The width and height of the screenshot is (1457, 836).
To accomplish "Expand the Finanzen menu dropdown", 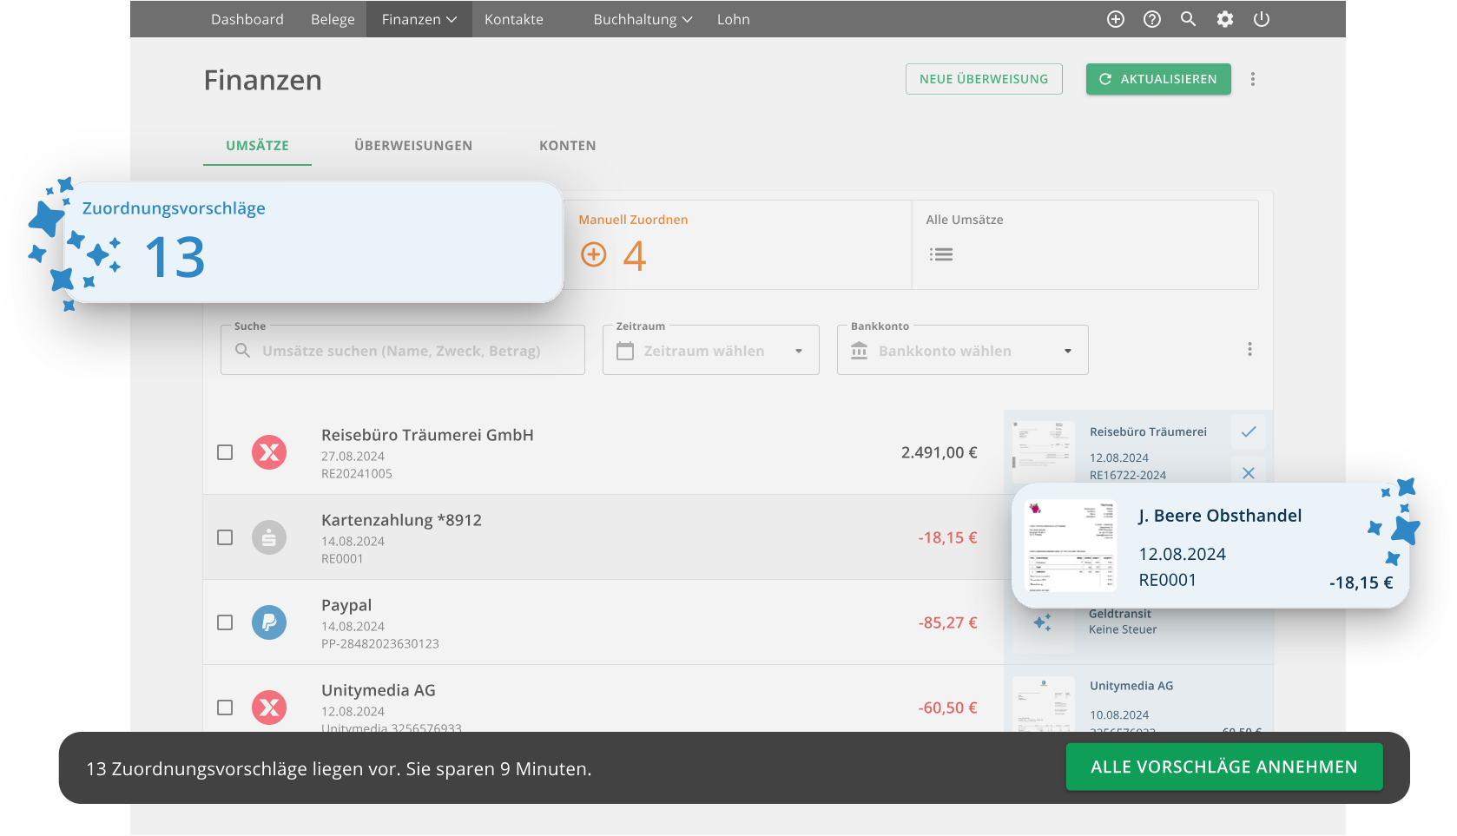I will pos(419,19).
